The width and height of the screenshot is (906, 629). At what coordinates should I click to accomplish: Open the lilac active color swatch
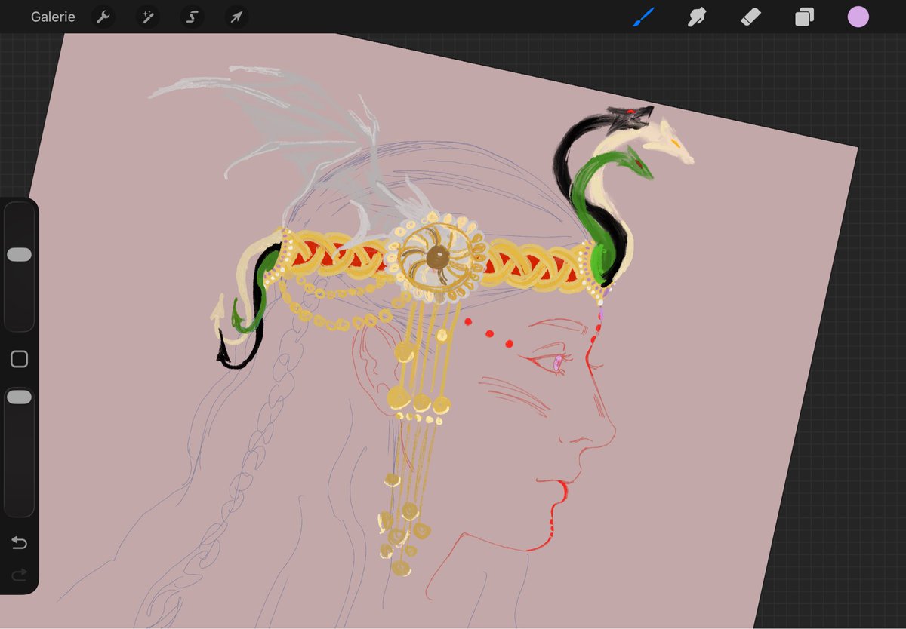(x=858, y=17)
